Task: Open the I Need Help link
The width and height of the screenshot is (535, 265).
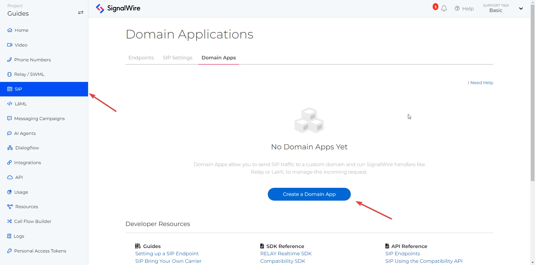Action: point(480,82)
